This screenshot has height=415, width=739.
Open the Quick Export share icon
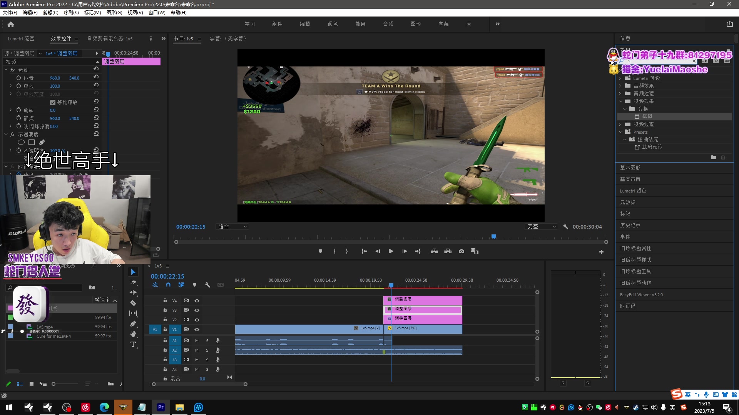(729, 24)
